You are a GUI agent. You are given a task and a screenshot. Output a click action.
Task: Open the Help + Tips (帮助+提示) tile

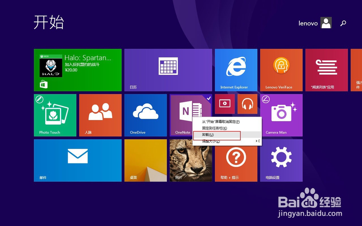pyautogui.click(x=236, y=160)
